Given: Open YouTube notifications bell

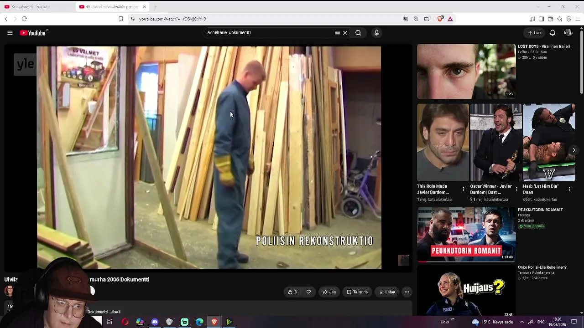Looking at the screenshot, I should tap(553, 33).
